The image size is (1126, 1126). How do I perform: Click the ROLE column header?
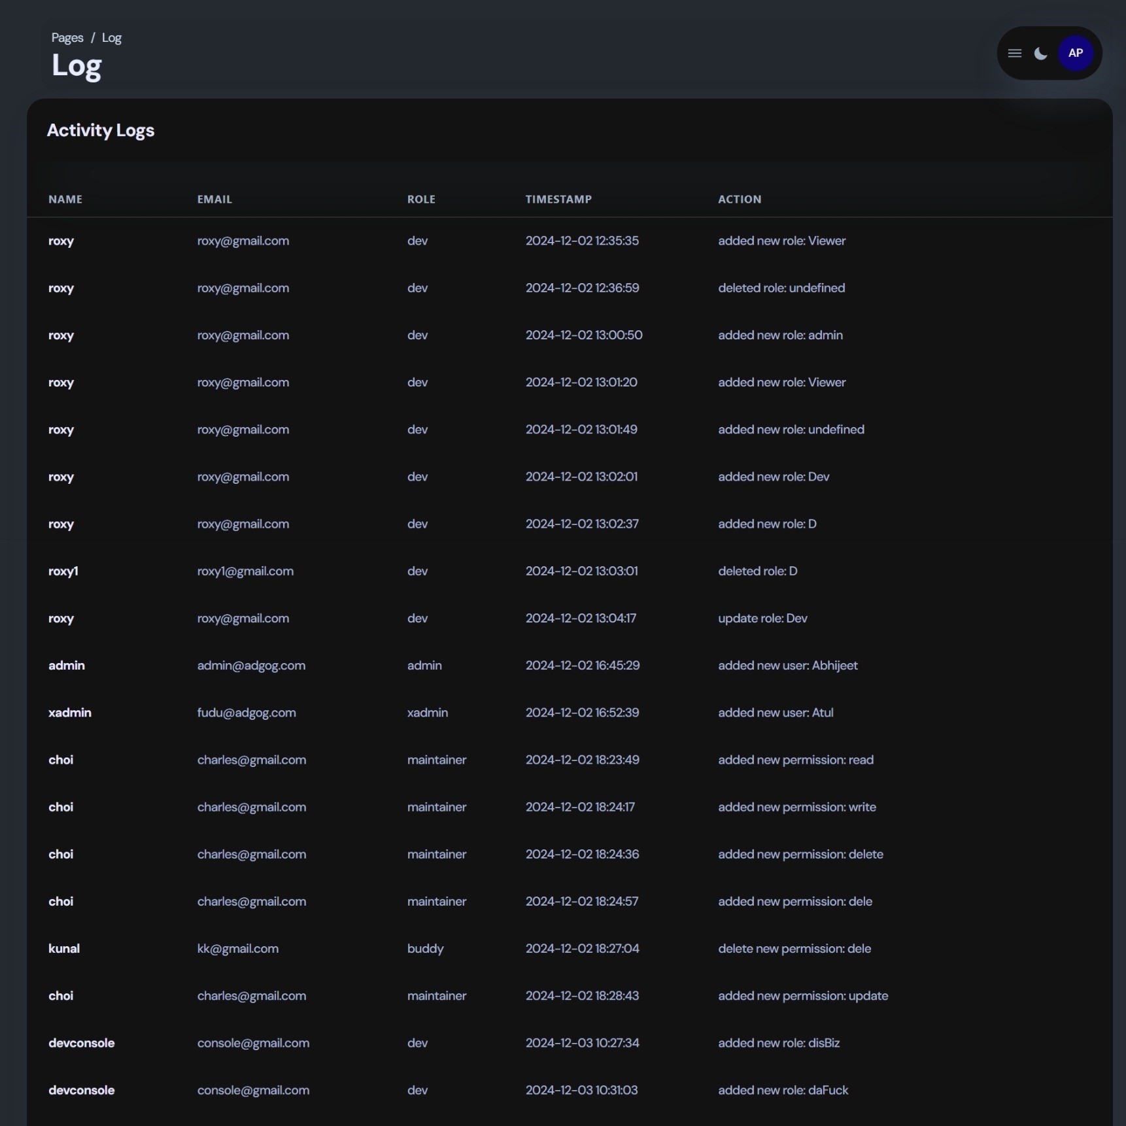pos(421,199)
